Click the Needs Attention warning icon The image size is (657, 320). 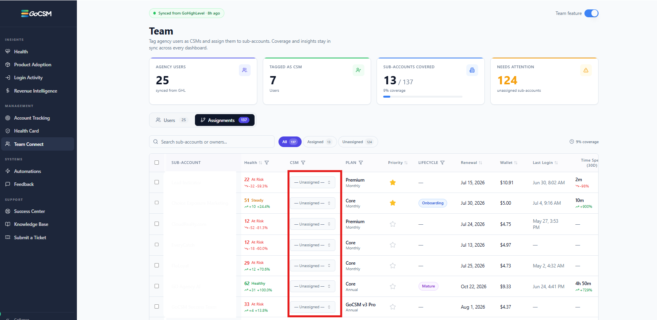(x=586, y=70)
